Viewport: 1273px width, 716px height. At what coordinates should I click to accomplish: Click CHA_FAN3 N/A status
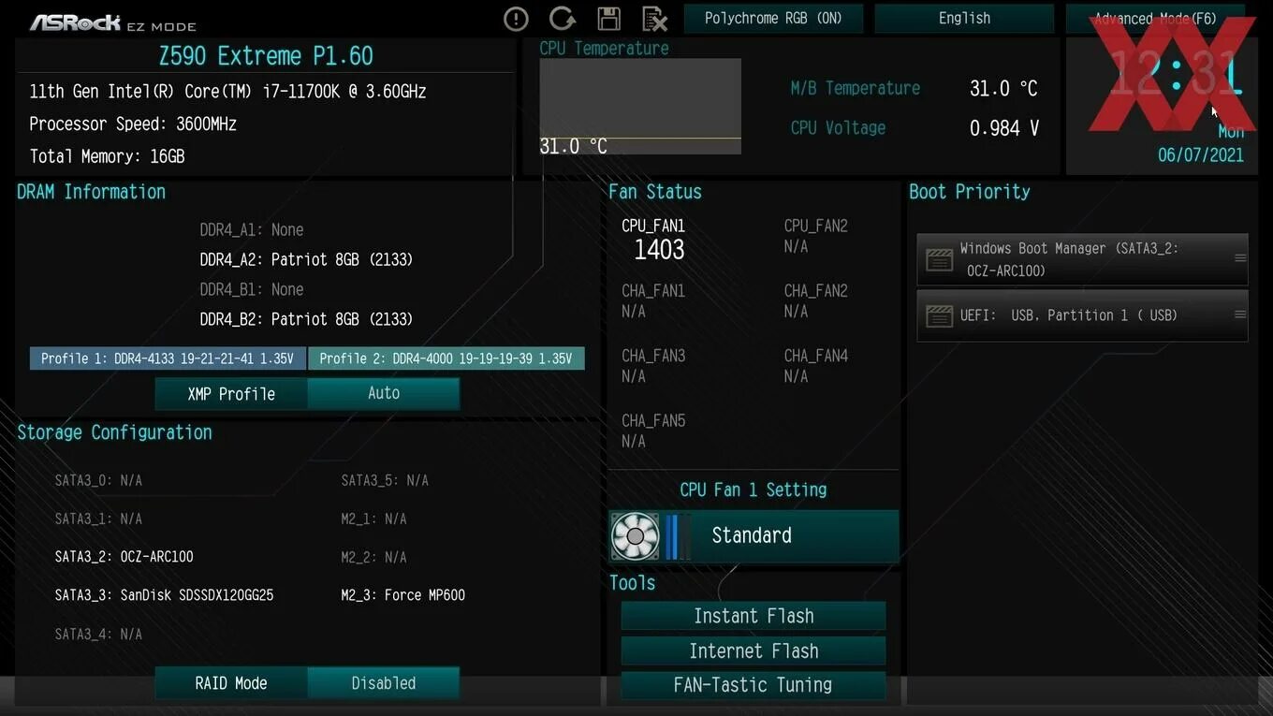pyautogui.click(x=653, y=366)
